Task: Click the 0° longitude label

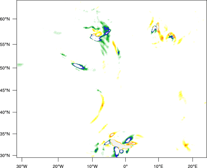Action: pyautogui.click(x=125, y=166)
